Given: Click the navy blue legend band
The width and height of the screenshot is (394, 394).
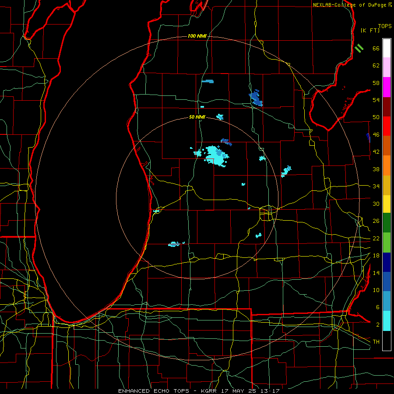Looking at the screenshot, I should pyautogui.click(x=387, y=262).
